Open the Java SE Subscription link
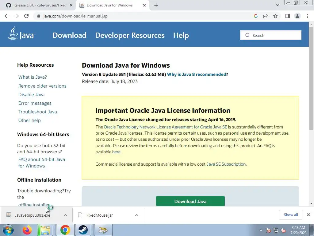 pos(226,164)
